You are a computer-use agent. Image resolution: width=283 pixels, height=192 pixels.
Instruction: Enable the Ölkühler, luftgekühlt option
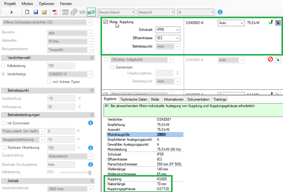click(x=106, y=60)
